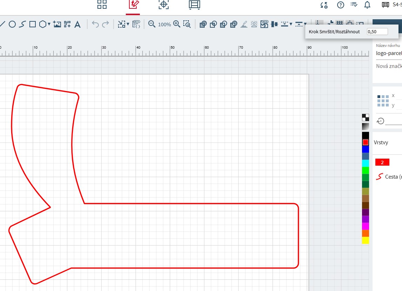Image resolution: width=402 pixels, height=291 pixels.
Task: Insert an image with the image tool
Action: (57, 24)
